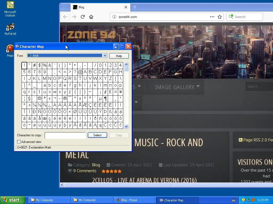
Task: Show site information for zone94.com
Action: (x=114, y=17)
